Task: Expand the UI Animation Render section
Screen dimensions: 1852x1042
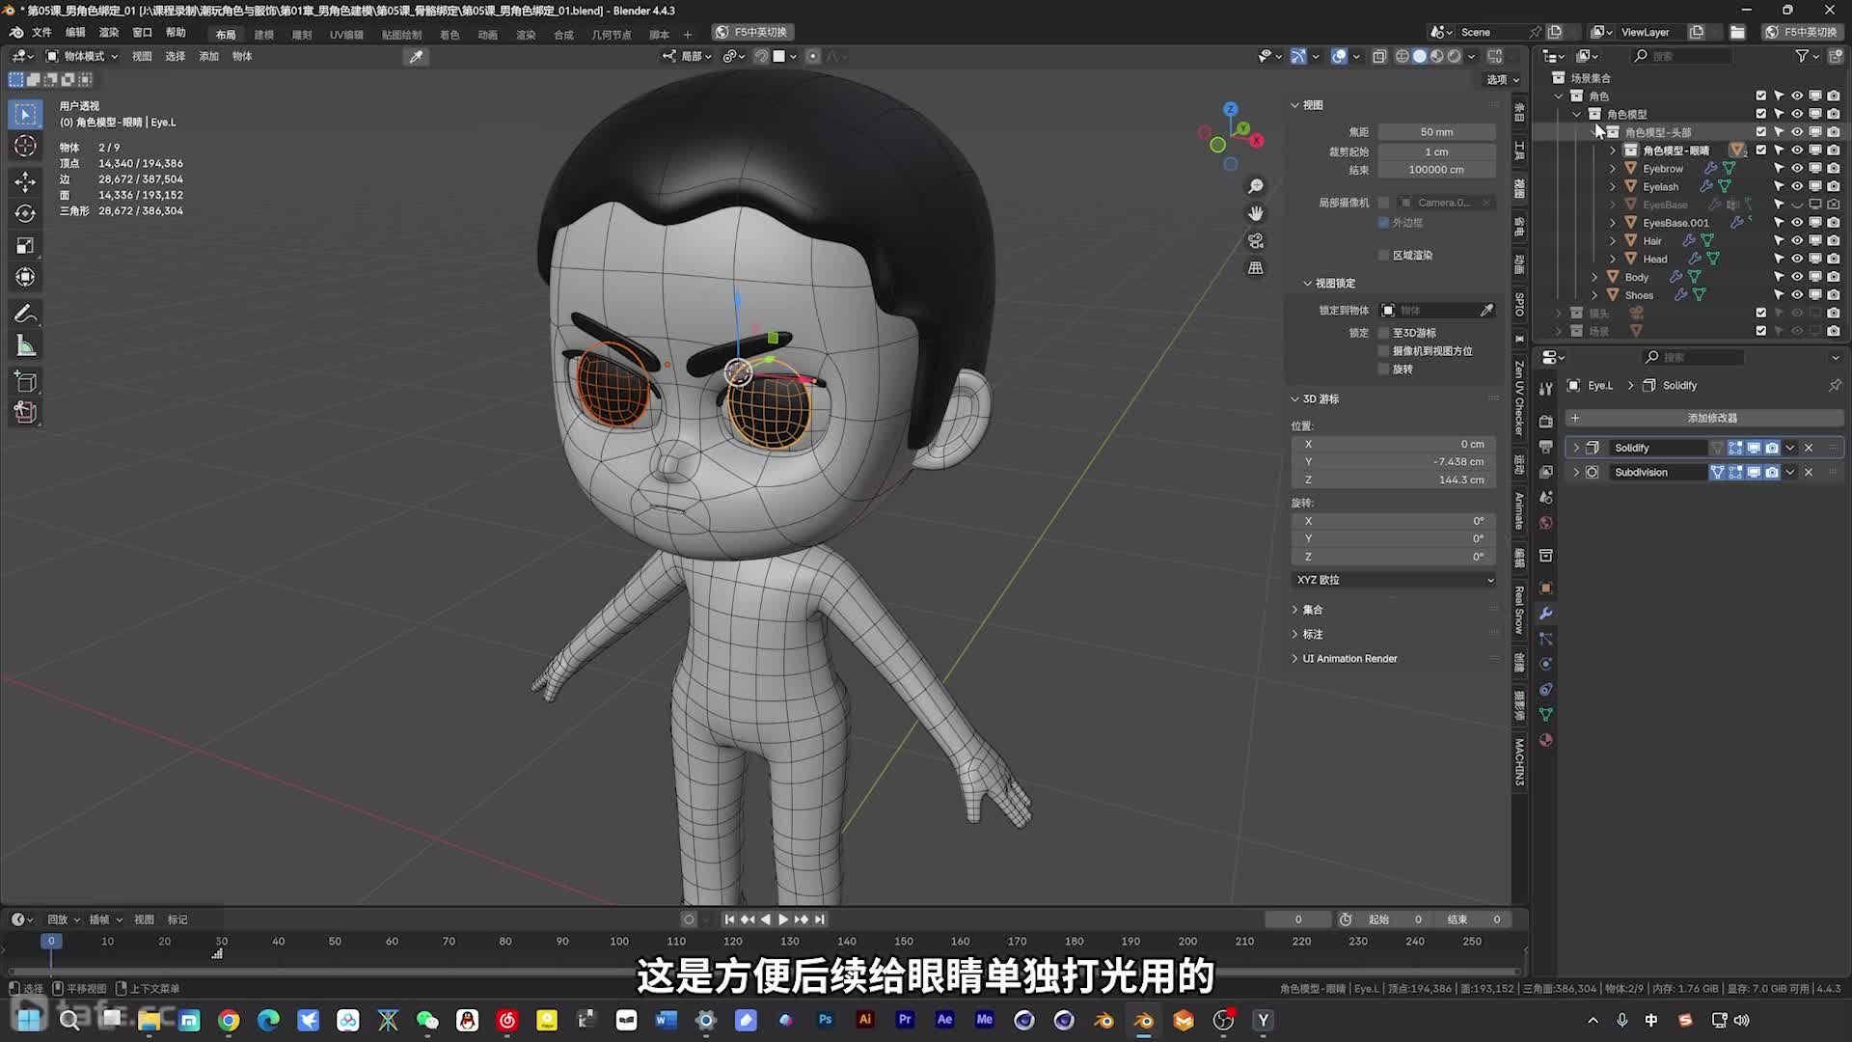Action: (1348, 659)
